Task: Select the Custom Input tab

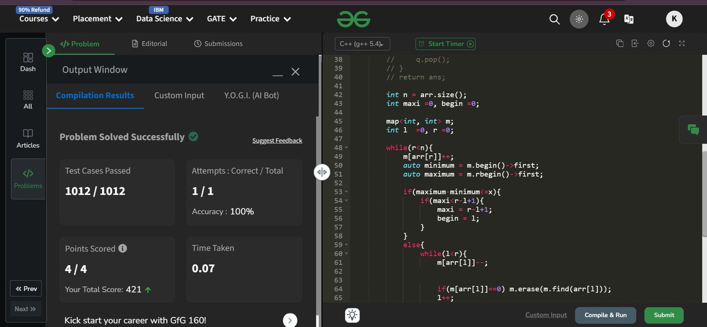Action: tap(179, 95)
